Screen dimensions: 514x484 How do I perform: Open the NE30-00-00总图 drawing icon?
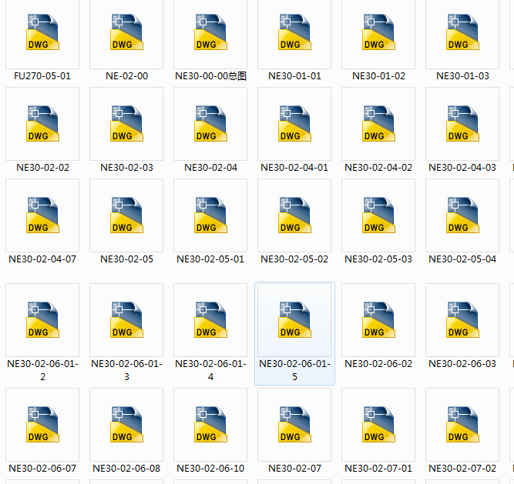click(210, 32)
